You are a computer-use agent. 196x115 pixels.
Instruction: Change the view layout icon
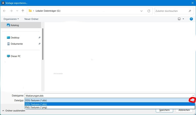pyautogui.click(x=179, y=19)
